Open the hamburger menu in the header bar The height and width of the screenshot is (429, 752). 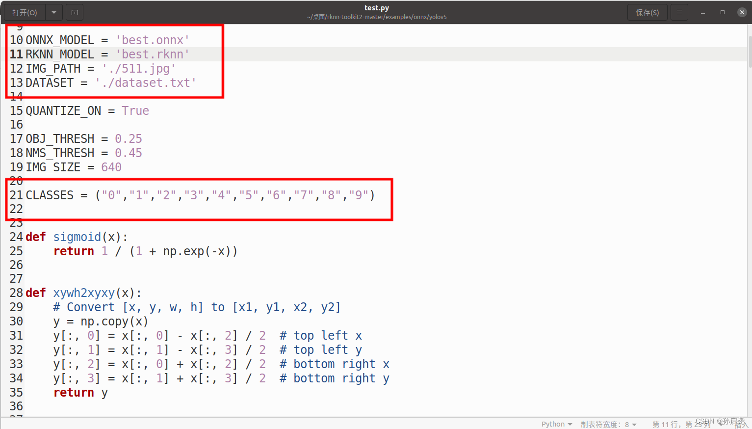(679, 12)
